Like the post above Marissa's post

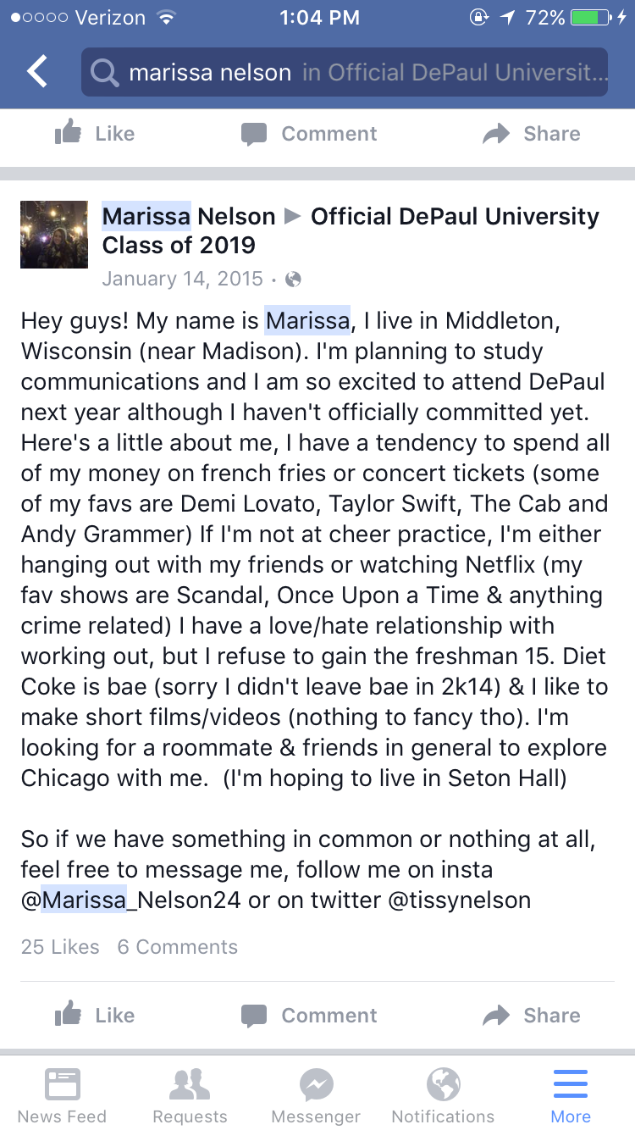[95, 134]
